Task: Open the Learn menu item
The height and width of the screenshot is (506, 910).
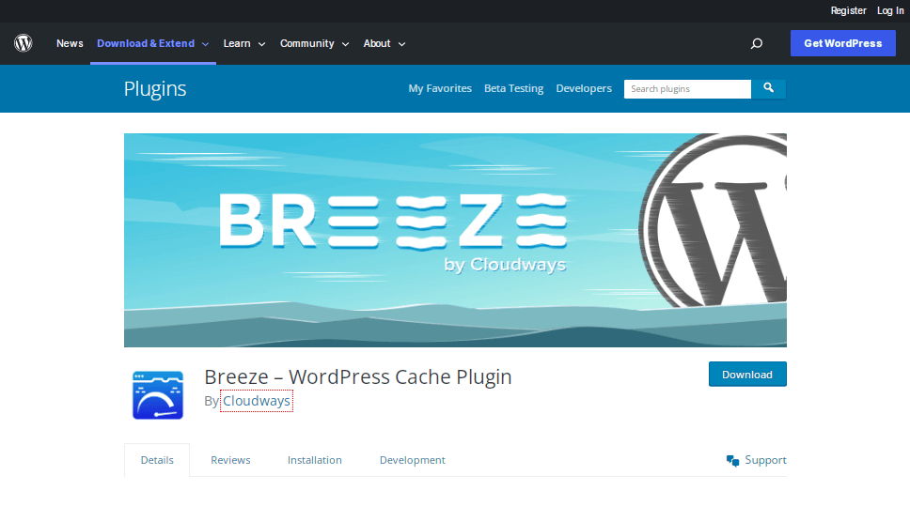Action: click(x=237, y=43)
